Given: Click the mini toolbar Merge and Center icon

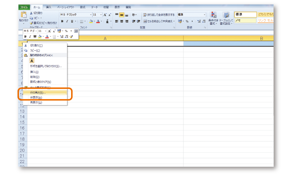Looking at the screenshot, I should click(x=76, y=31).
